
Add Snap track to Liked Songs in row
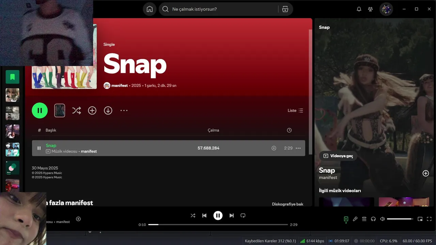coord(274,148)
